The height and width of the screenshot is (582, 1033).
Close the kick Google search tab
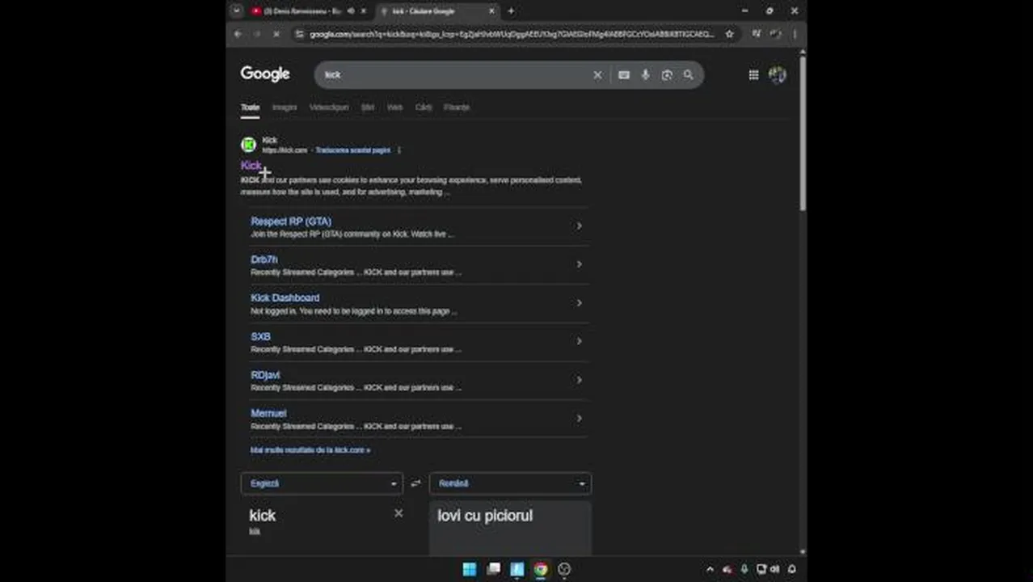491,11
